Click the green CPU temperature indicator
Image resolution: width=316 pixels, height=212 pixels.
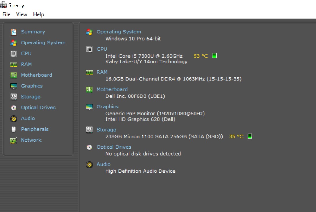pos(214,56)
